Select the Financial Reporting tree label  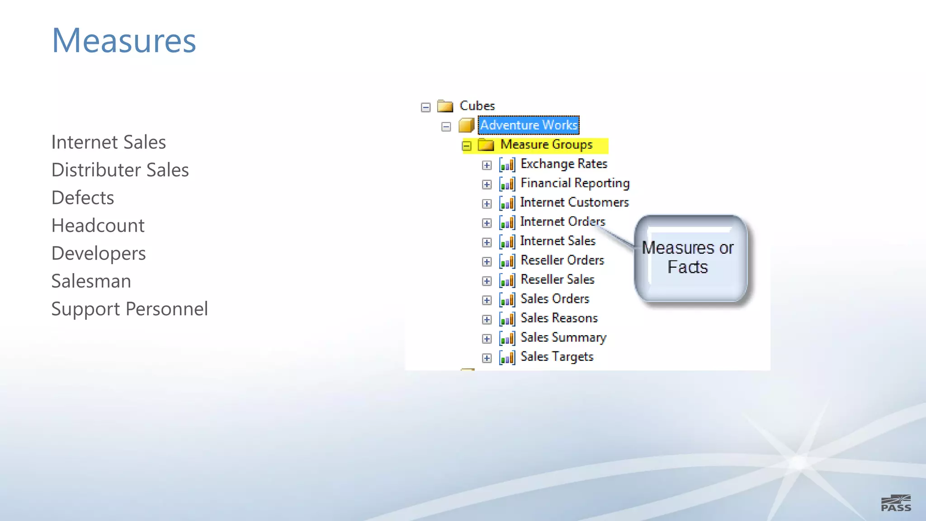pos(575,183)
